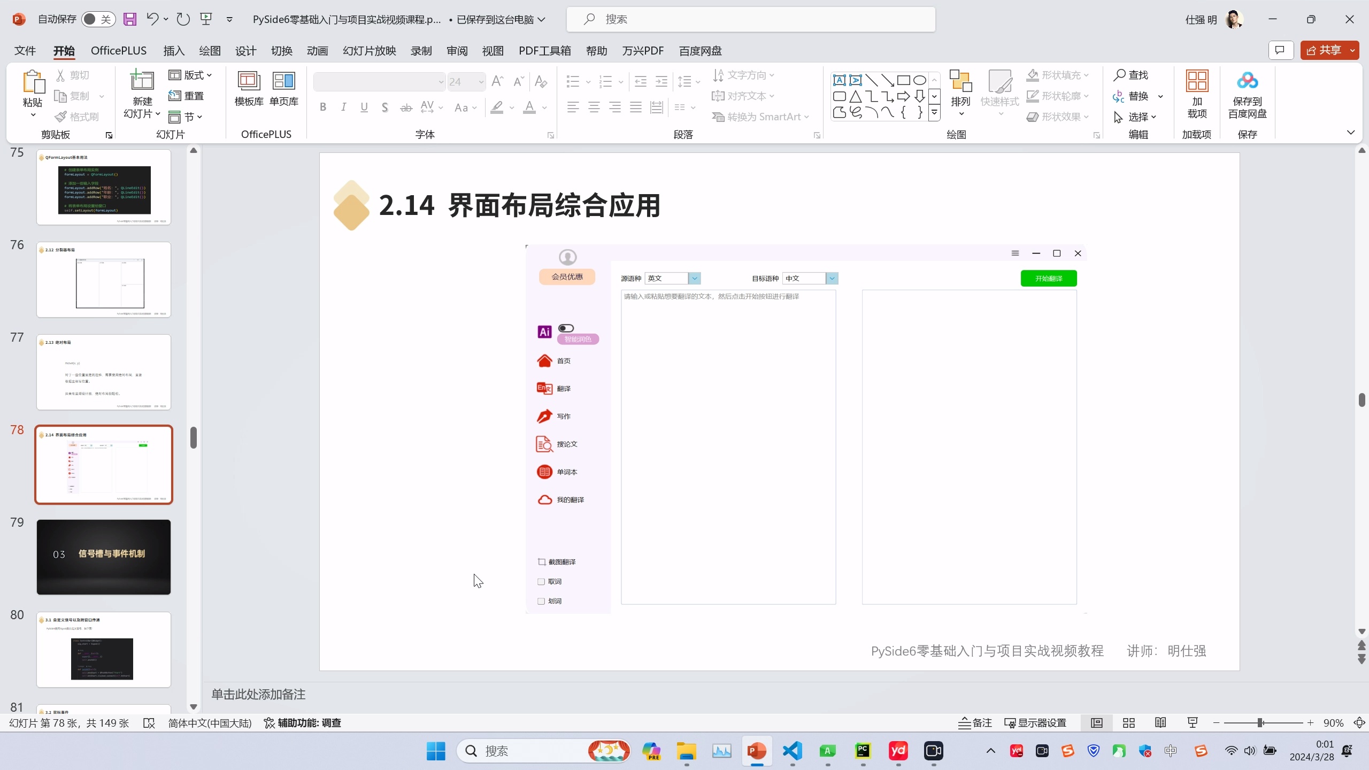
Task: Toggle Bold formatting button
Action: pos(323,107)
